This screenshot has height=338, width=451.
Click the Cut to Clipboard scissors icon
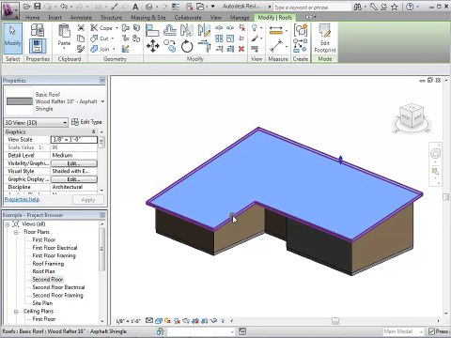(81, 28)
